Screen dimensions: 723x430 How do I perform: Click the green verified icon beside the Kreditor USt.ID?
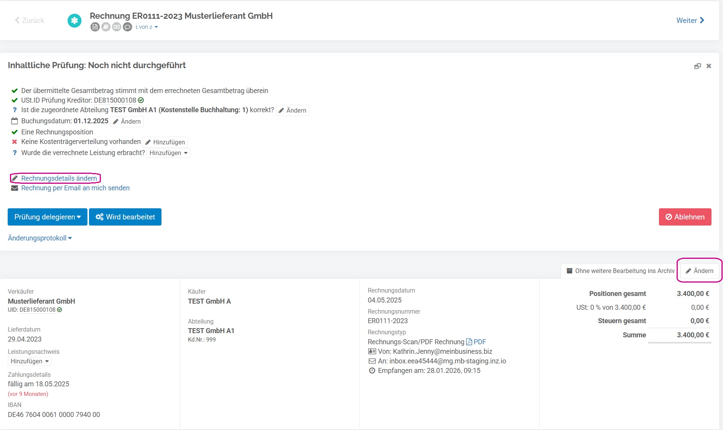(x=141, y=100)
